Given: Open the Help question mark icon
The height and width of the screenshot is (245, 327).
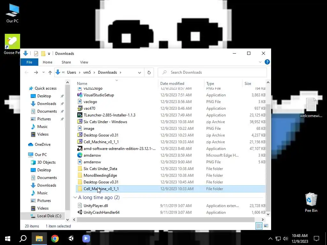Looking at the screenshot, I should click(x=267, y=62).
